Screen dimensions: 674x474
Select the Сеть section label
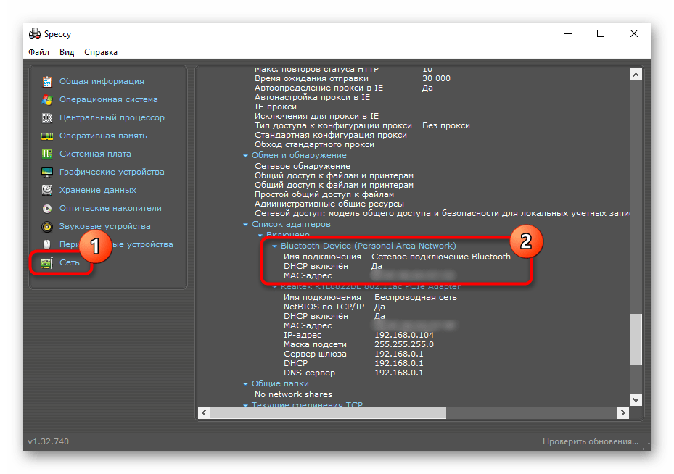(69, 262)
